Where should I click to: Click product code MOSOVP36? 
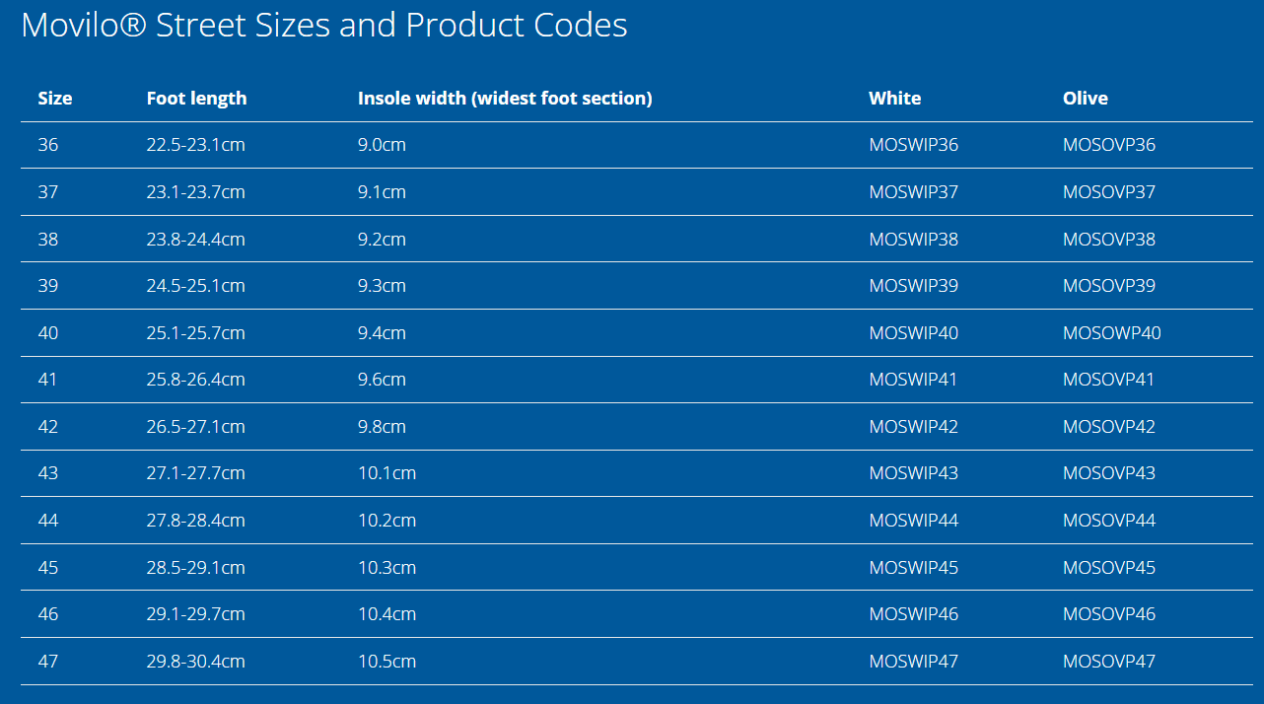(1108, 145)
